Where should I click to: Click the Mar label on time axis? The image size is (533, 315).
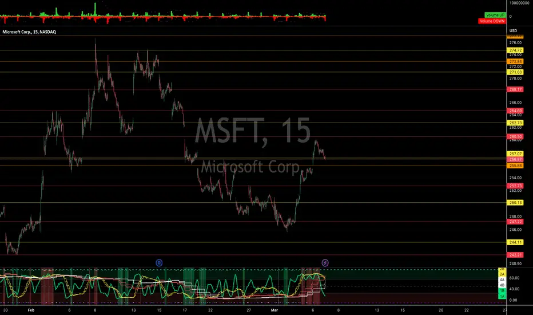tap(275, 310)
